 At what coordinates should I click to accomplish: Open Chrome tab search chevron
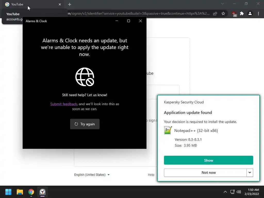pyautogui.click(x=222, y=4)
